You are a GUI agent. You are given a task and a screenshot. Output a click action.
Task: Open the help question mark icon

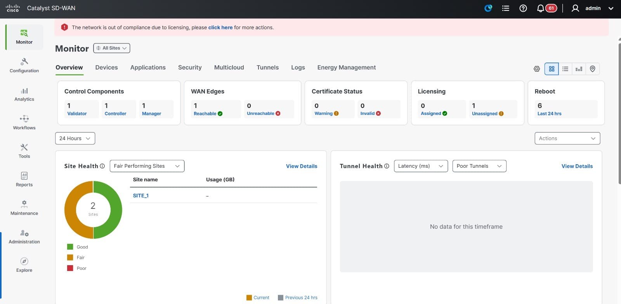[x=523, y=8]
